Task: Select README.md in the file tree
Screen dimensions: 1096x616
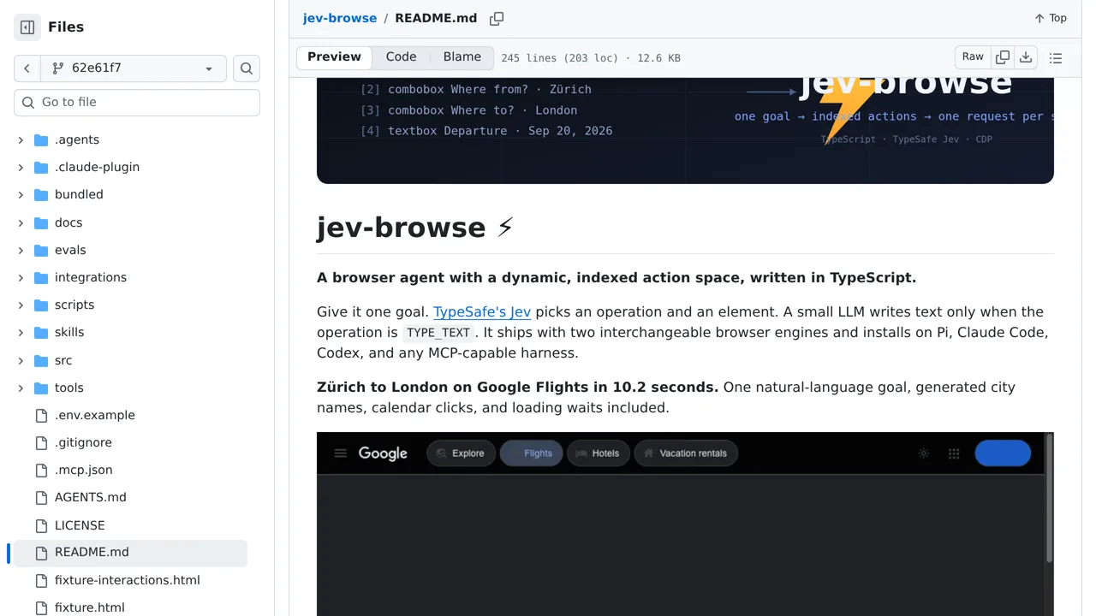Action: click(x=130, y=553)
